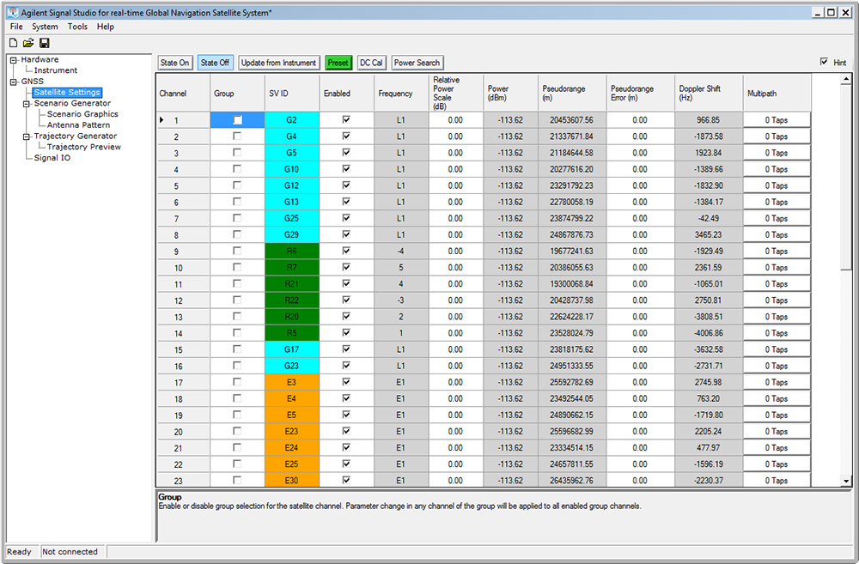
Task: Click the application icon in title bar
Action: pyautogui.click(x=12, y=12)
